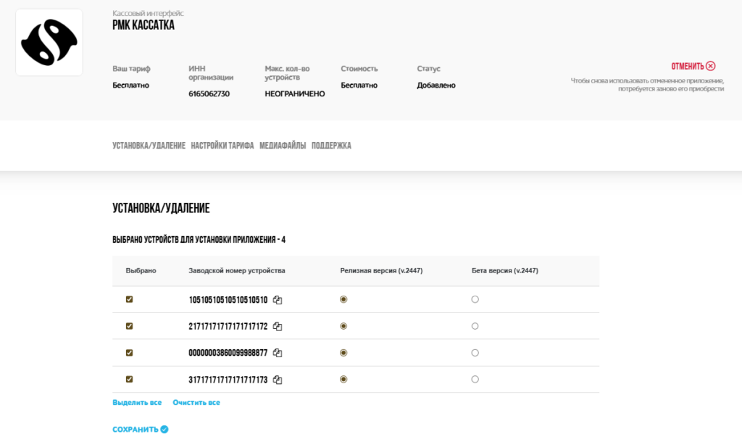
Task: Select release version for device 00000003860099988877
Action: click(343, 353)
